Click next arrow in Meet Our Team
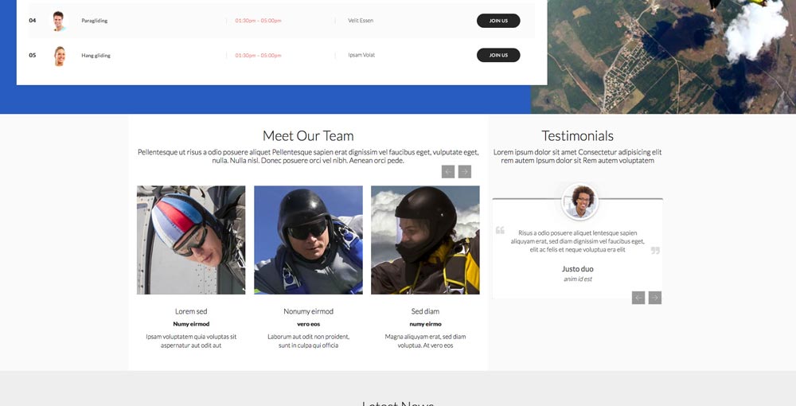Viewport: 796px width, 406px height. coord(465,172)
